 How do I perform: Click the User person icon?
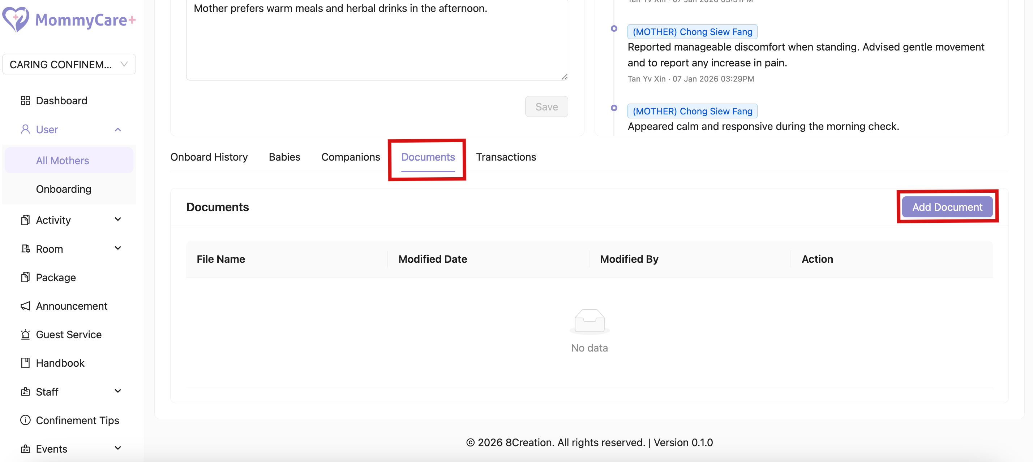[25, 129]
